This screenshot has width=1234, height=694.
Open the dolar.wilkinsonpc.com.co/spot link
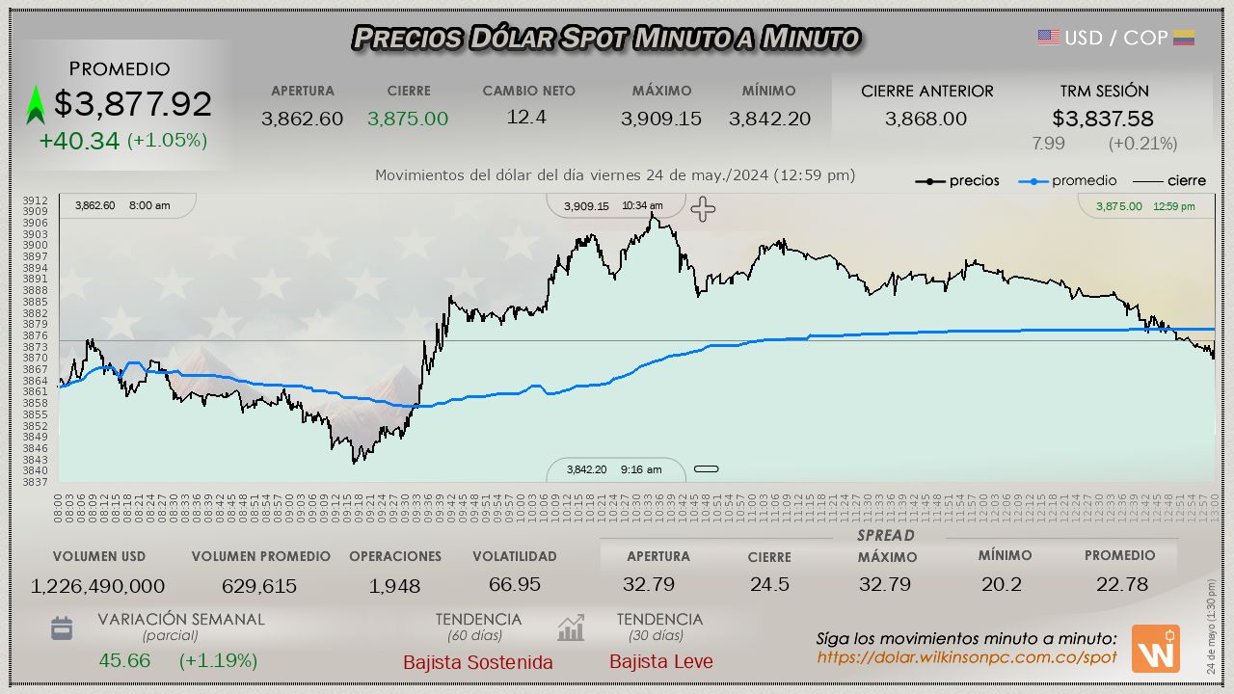coord(967,657)
